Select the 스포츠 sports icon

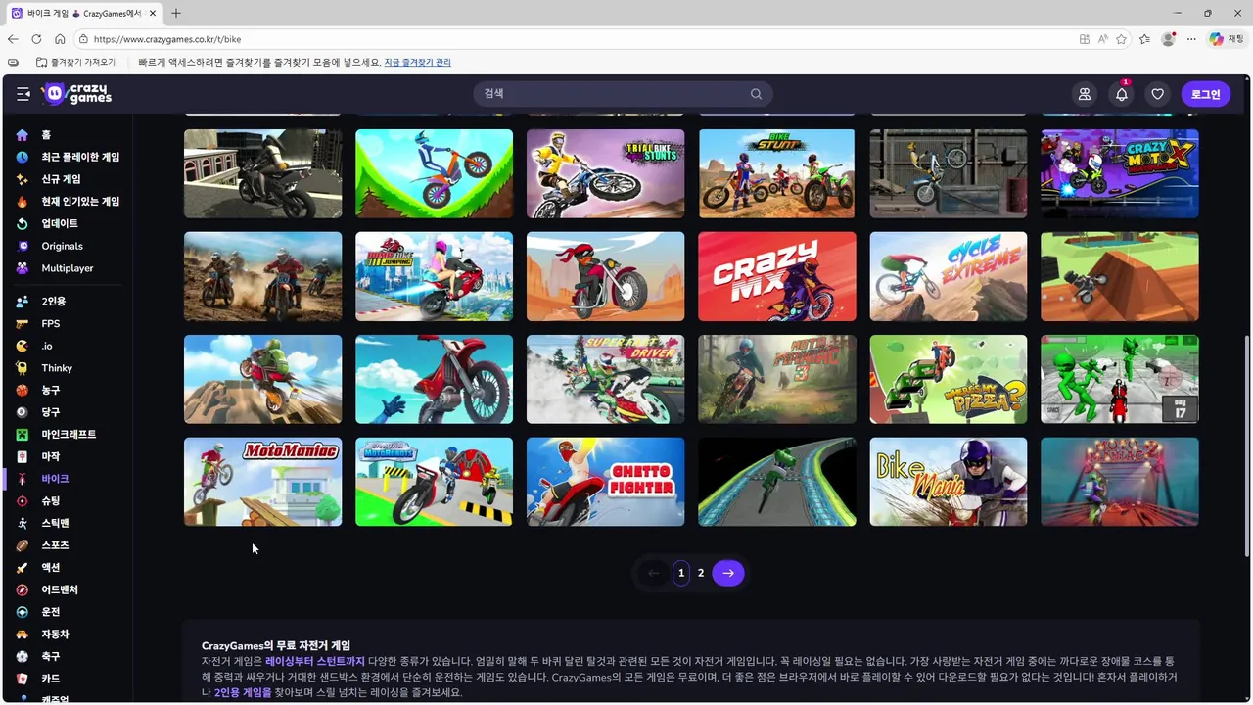pyautogui.click(x=23, y=545)
